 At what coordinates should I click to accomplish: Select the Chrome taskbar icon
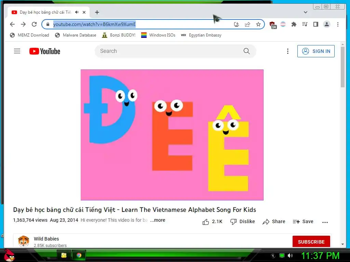79,255
